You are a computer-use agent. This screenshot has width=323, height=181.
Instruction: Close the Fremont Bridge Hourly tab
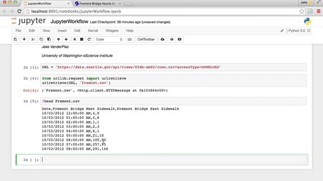120,4
